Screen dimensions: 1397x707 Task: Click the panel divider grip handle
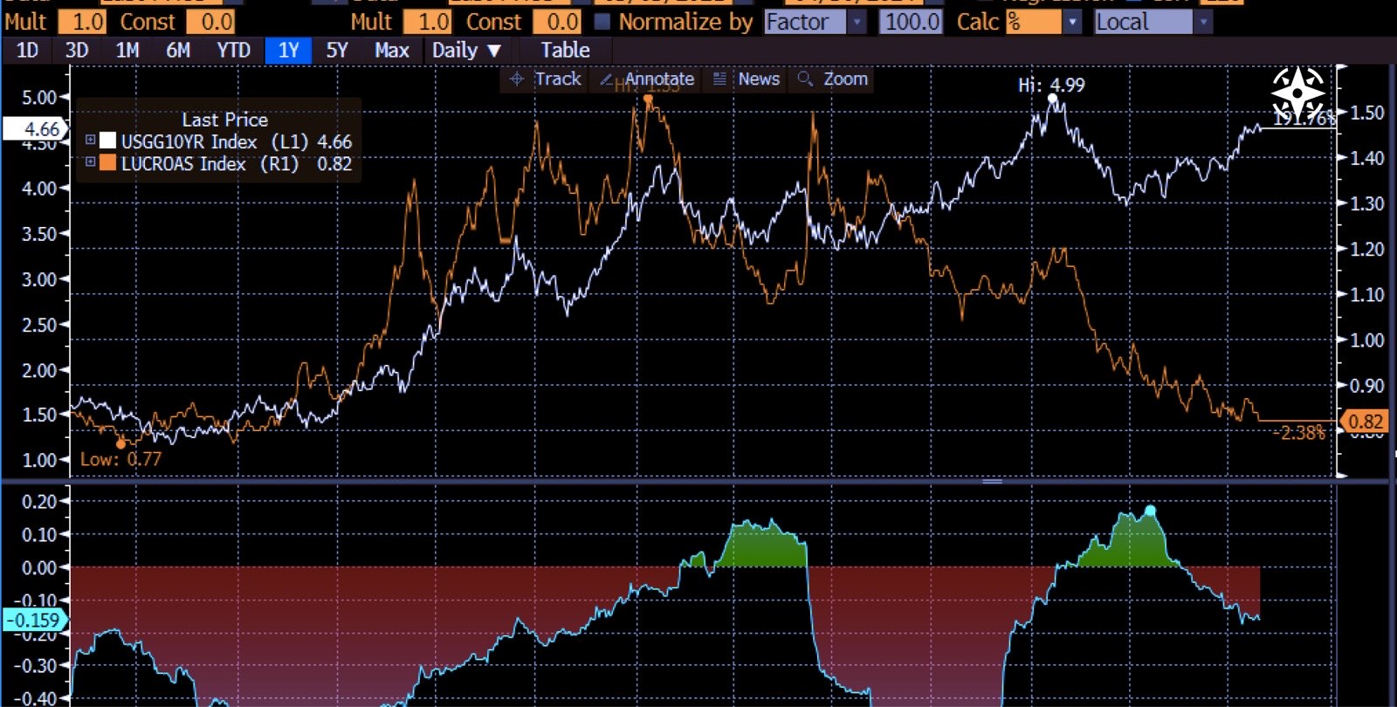coord(993,481)
